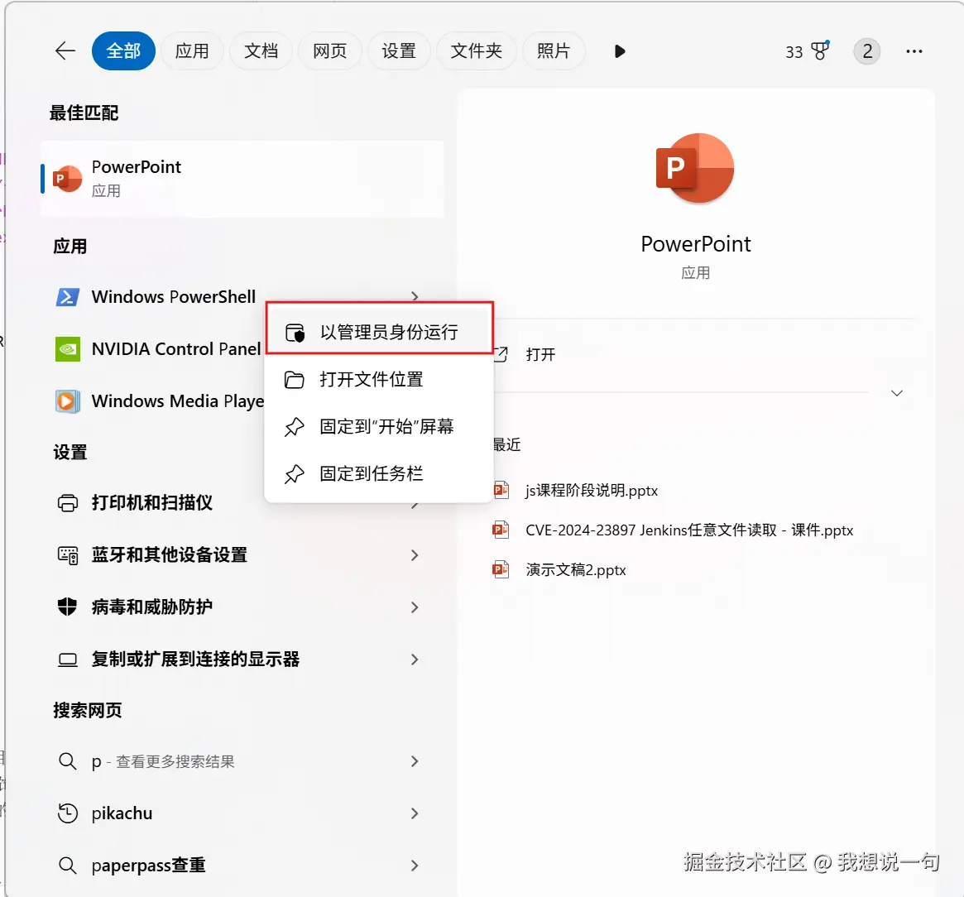Screen dimensions: 964x897
Task: Open the three-dot more options menu
Action: click(x=914, y=51)
